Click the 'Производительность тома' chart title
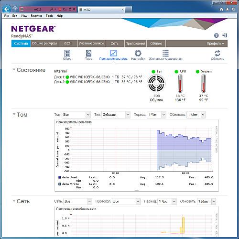 74,122
